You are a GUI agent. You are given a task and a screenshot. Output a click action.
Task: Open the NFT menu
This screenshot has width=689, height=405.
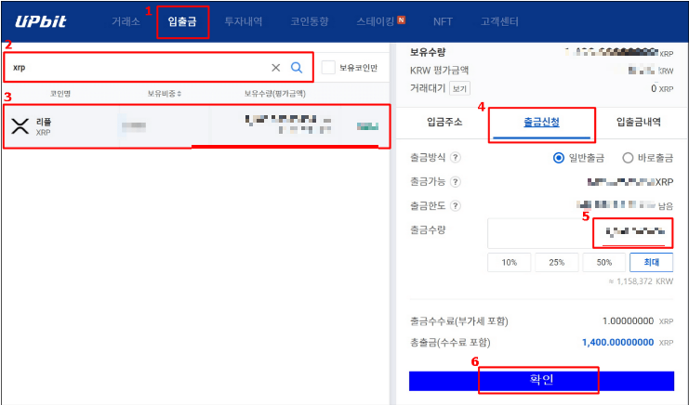pyautogui.click(x=443, y=21)
